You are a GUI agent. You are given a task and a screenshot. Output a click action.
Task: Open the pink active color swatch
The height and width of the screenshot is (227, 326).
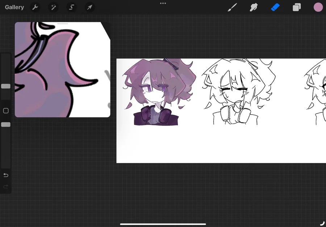pos(318,7)
